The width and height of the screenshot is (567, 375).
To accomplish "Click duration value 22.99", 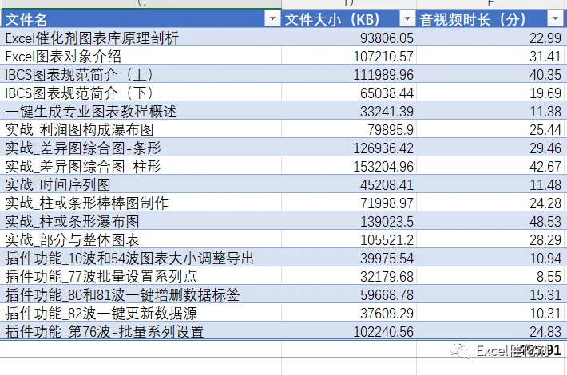I will (545, 37).
